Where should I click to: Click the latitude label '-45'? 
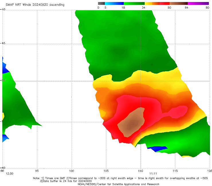point(3,43)
